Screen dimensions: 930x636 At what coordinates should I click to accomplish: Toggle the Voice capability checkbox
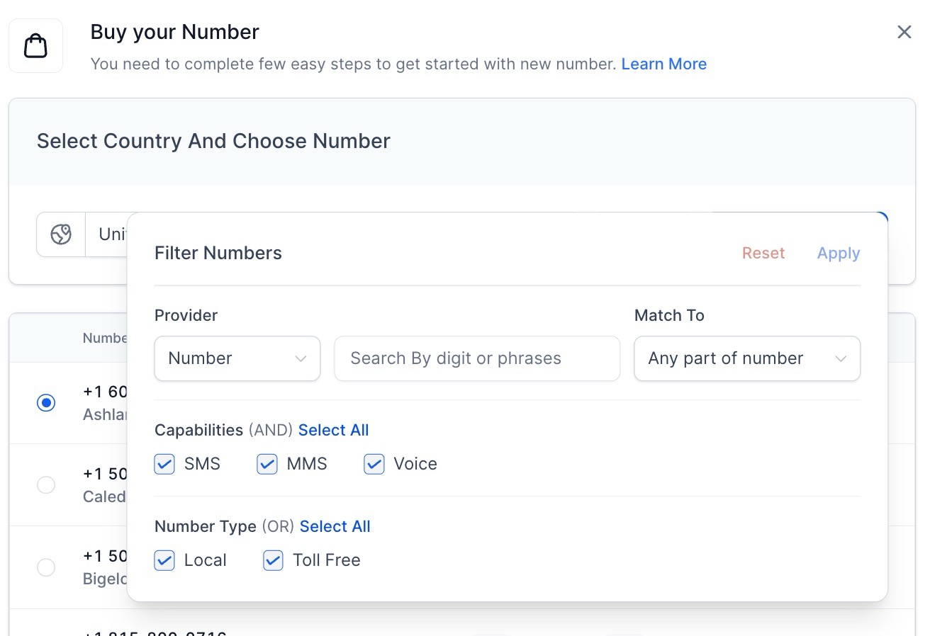(374, 465)
